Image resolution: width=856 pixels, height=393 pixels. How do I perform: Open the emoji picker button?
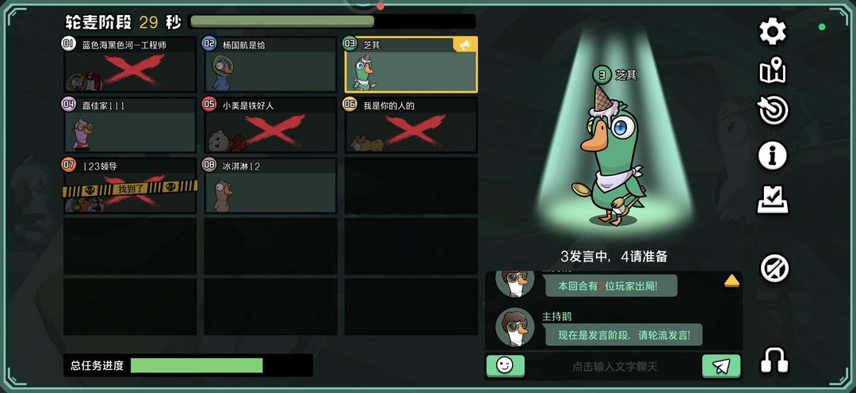505,366
